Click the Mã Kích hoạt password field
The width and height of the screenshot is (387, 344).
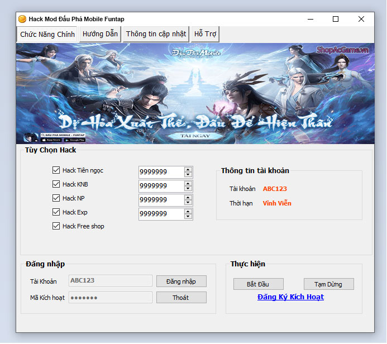click(111, 298)
